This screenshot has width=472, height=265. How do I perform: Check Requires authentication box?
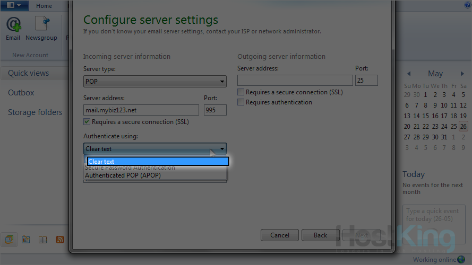[x=241, y=102]
